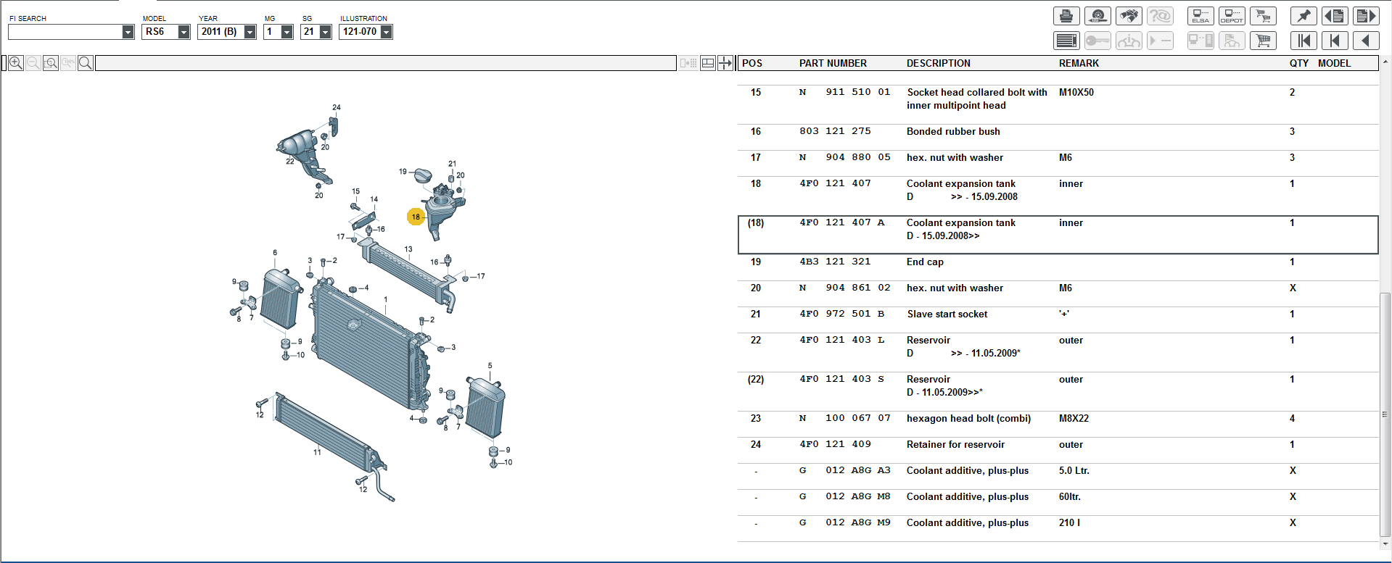Click parts list scrollbar down arrow
Viewport: 1392px width, 563px height.
tap(1385, 543)
